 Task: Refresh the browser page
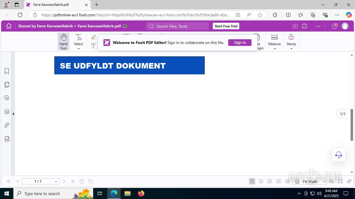coord(20,15)
